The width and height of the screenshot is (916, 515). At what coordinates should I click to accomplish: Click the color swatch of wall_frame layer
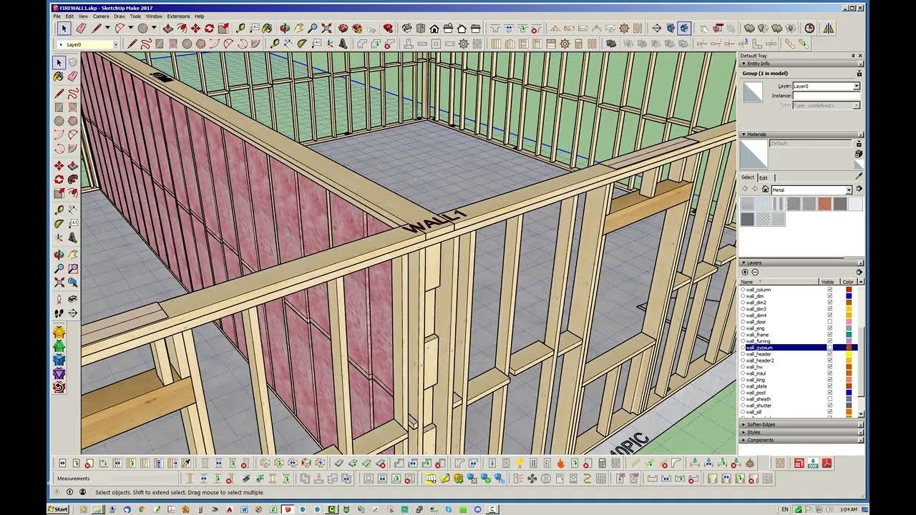coord(849,335)
